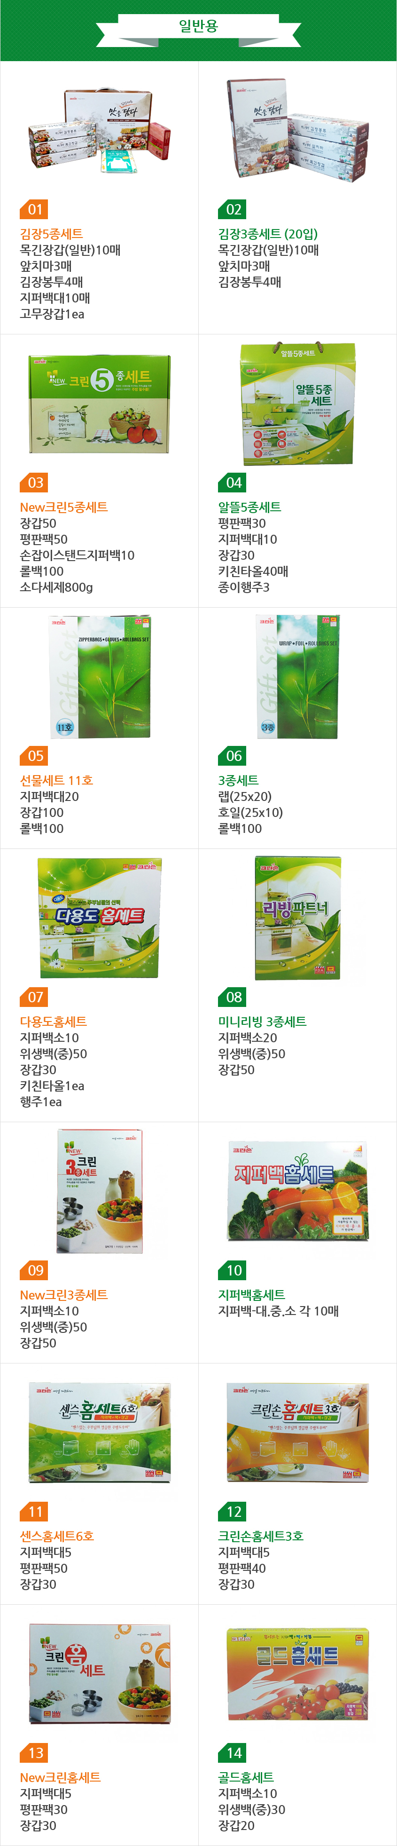Select the orange 13 badge icon

[34, 1753]
